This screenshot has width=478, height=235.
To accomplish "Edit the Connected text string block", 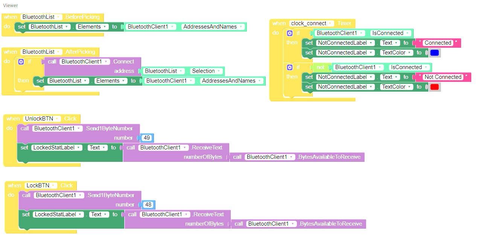I will pos(438,43).
